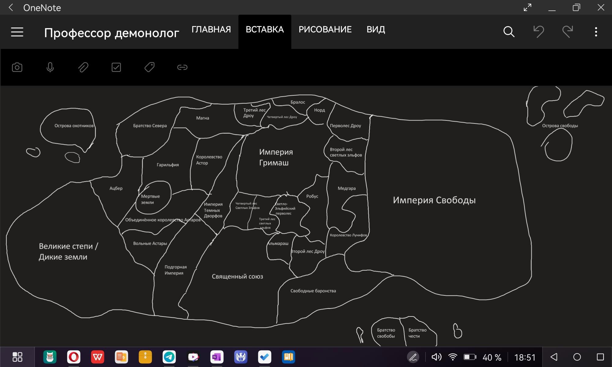Viewport: 612px width, 367px height.
Task: Search notes with the magnifier icon
Action: 509,32
